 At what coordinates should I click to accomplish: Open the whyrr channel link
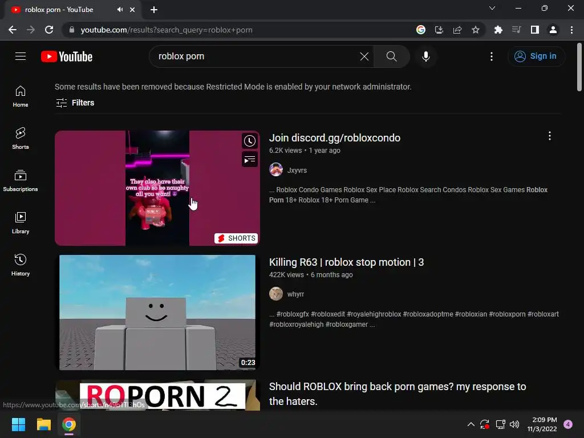tap(295, 294)
